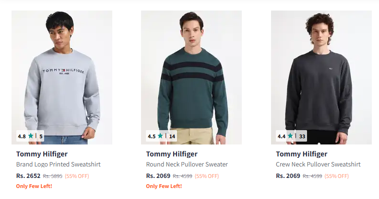Click Only Few Left under Round Neck Sweater
Image resolution: width=379 pixels, height=199 pixels.
click(164, 186)
